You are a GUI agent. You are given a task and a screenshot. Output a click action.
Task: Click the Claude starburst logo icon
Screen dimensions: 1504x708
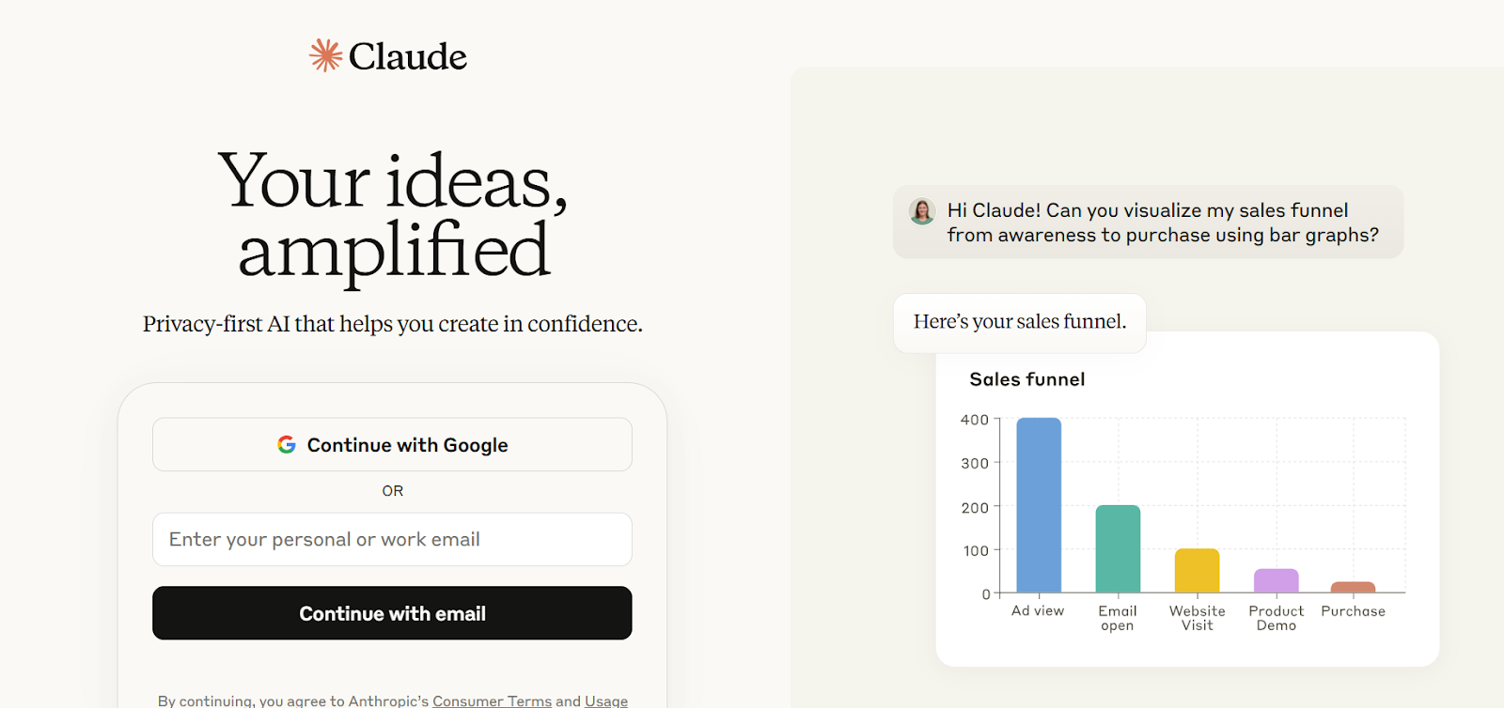pos(325,55)
